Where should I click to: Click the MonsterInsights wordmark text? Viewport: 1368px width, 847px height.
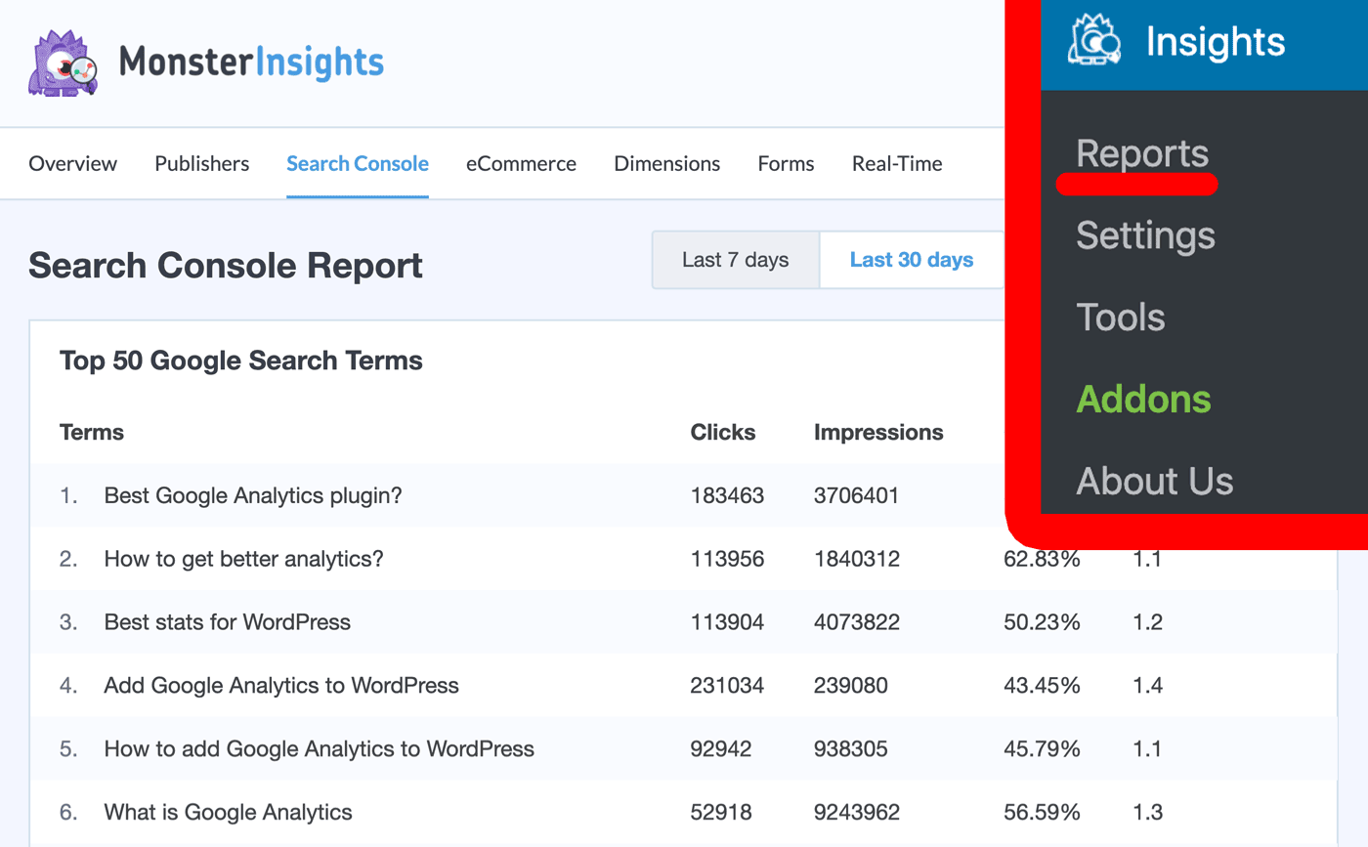251,64
